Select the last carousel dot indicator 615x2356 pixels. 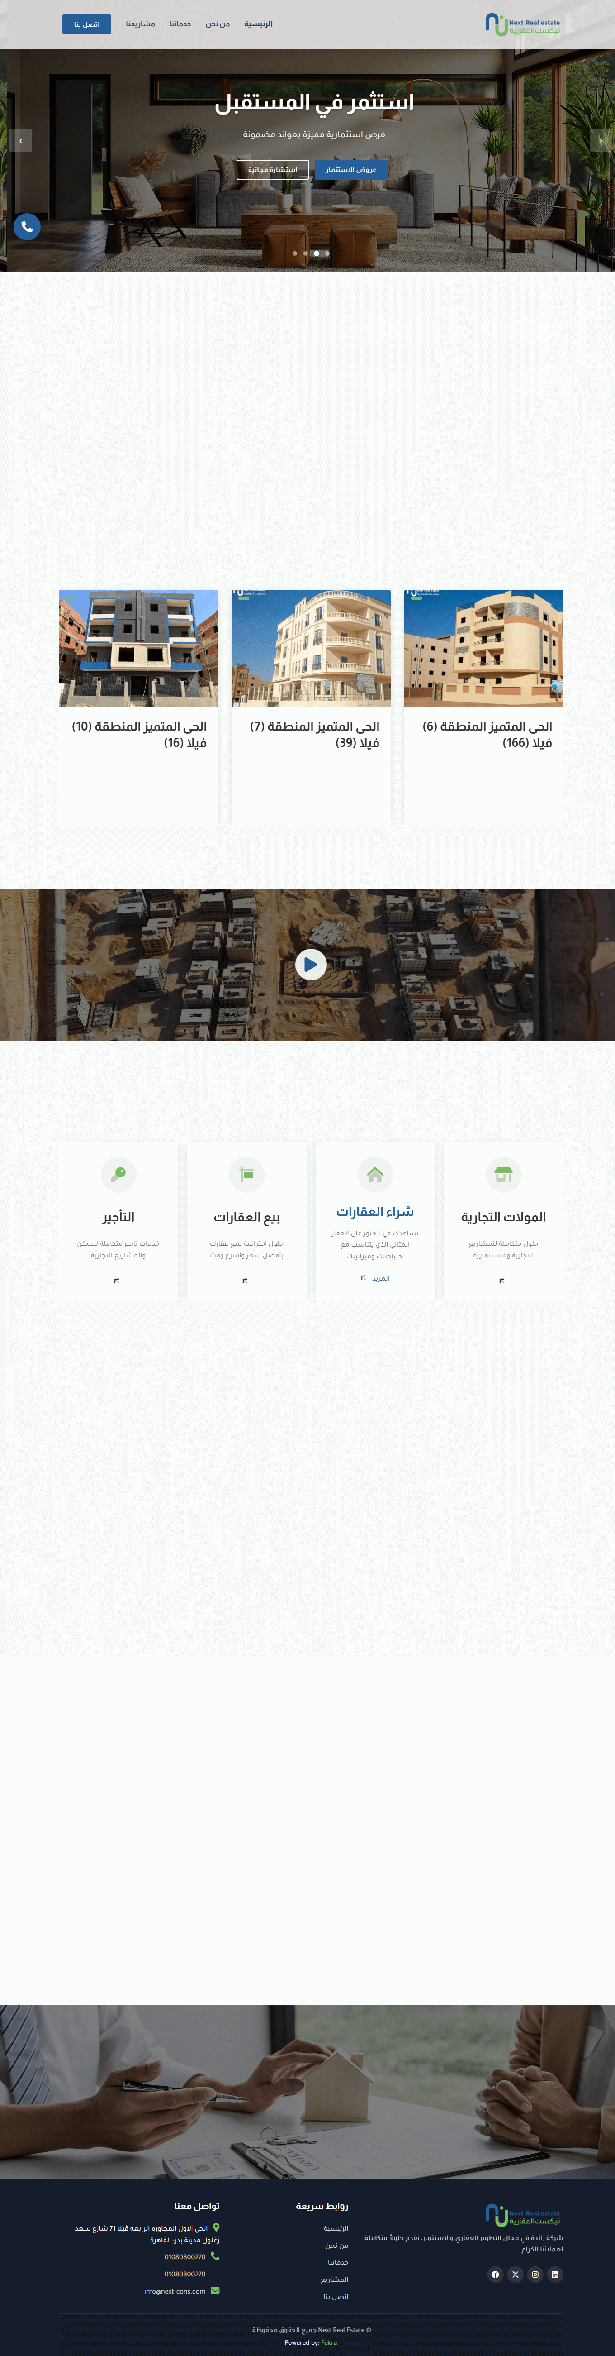pos(327,253)
